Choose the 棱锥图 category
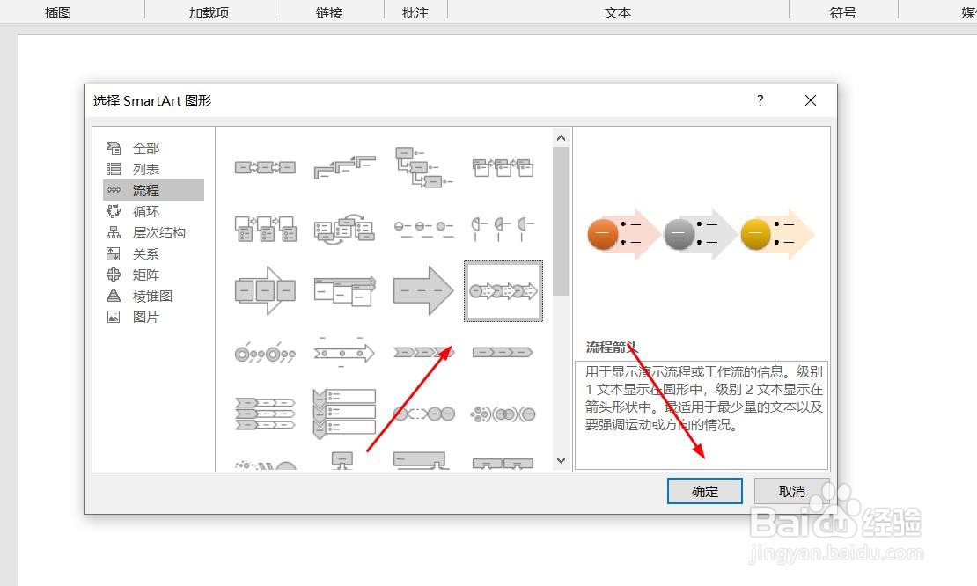 153,297
